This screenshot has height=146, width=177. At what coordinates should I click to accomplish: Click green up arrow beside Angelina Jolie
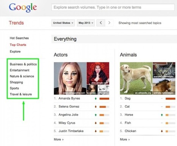pyautogui.click(x=96, y=115)
